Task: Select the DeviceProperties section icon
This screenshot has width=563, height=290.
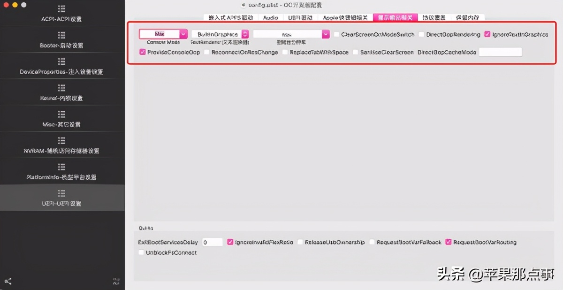Action: pos(61,61)
